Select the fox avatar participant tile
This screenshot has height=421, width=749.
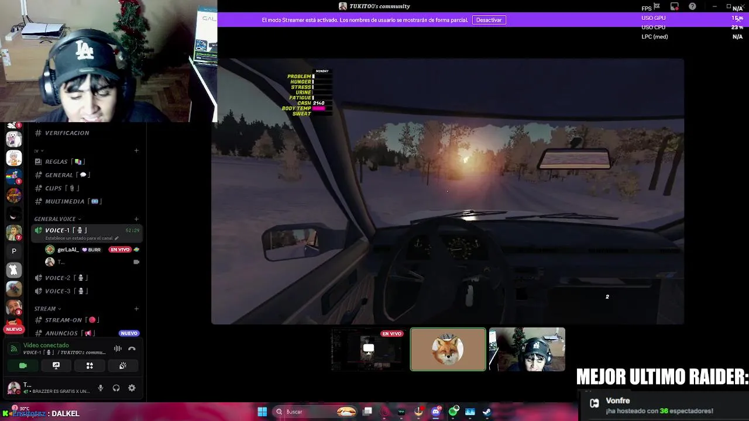click(448, 350)
